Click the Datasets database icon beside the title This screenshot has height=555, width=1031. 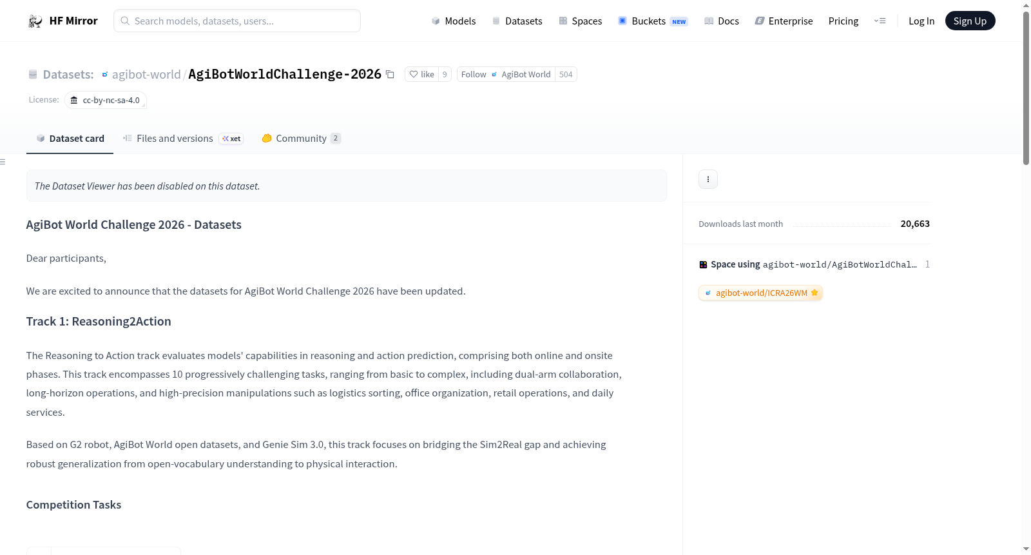tap(33, 75)
